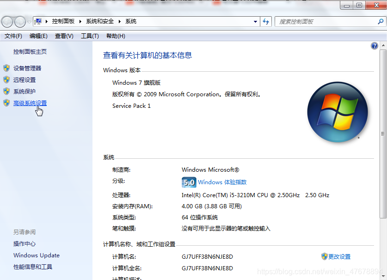
Task: Open the 工具(T) menu
Action: pos(90,36)
